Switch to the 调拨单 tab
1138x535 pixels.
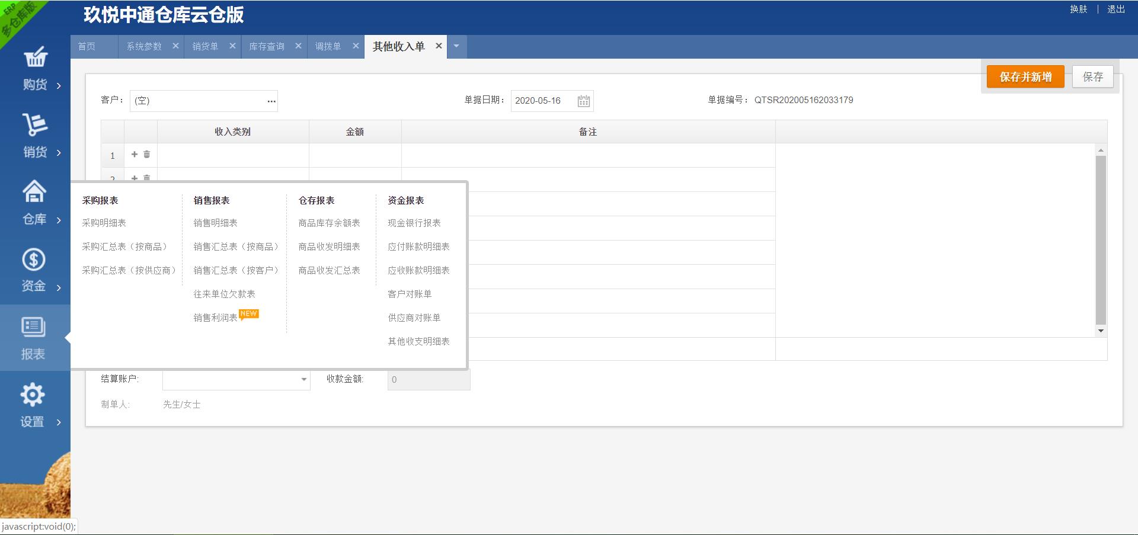click(x=328, y=46)
